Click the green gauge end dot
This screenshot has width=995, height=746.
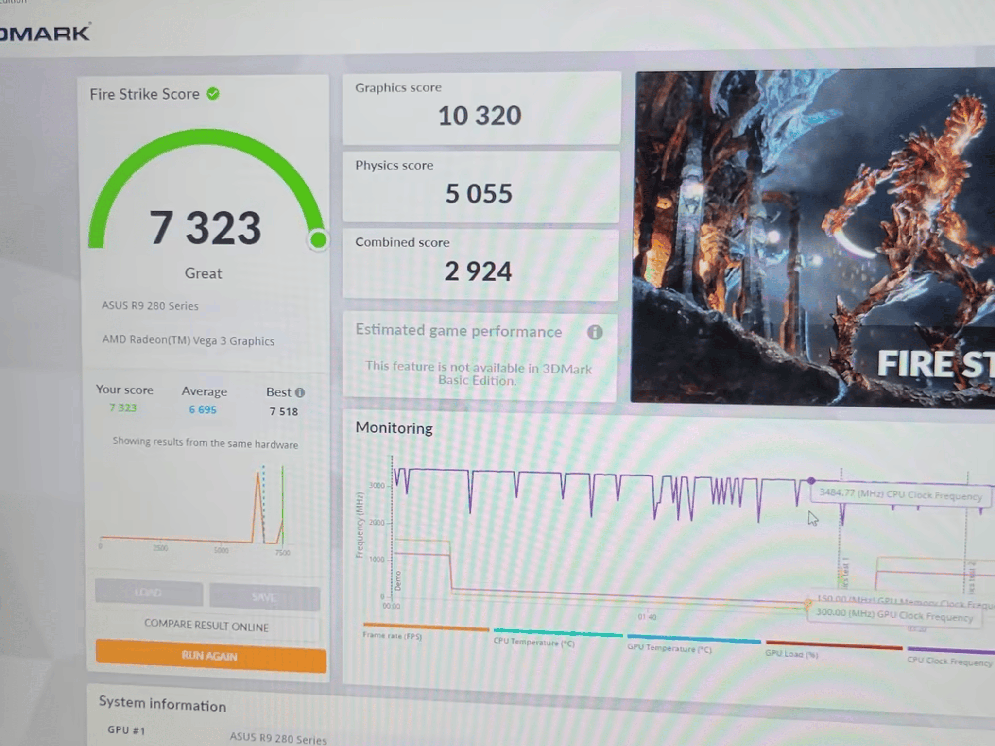[318, 239]
